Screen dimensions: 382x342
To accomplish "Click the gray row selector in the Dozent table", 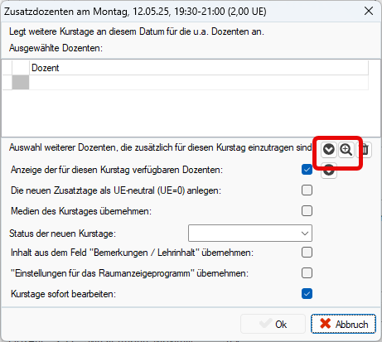I will pos(21,83).
